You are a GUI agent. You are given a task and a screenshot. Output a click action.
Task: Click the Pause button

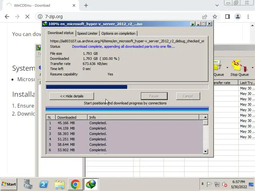[x=154, y=96]
